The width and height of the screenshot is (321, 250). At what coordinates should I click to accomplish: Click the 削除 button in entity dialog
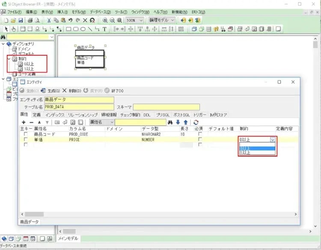pos(71,90)
